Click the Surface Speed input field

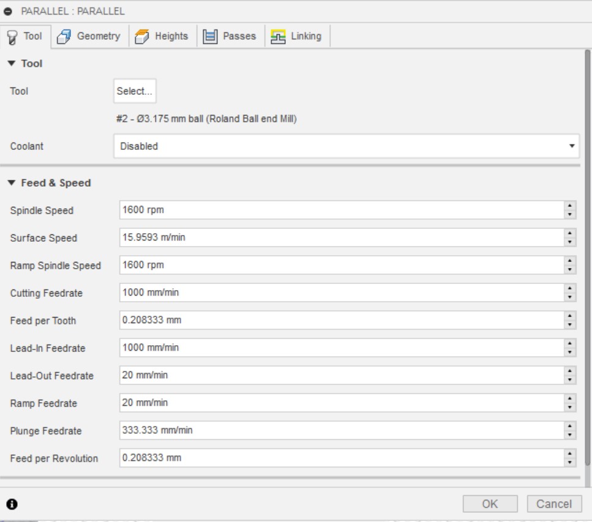(342, 237)
